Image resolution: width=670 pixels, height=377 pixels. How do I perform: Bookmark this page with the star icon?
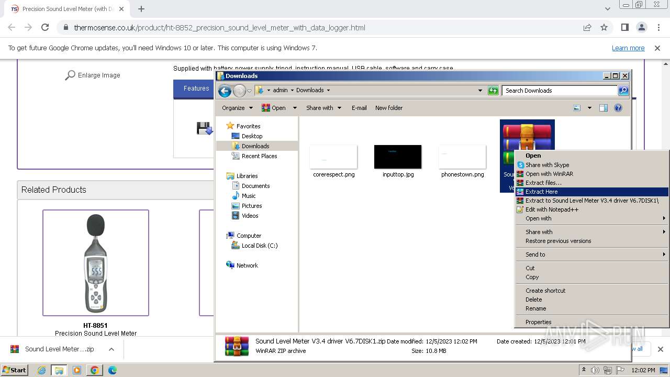click(x=604, y=28)
